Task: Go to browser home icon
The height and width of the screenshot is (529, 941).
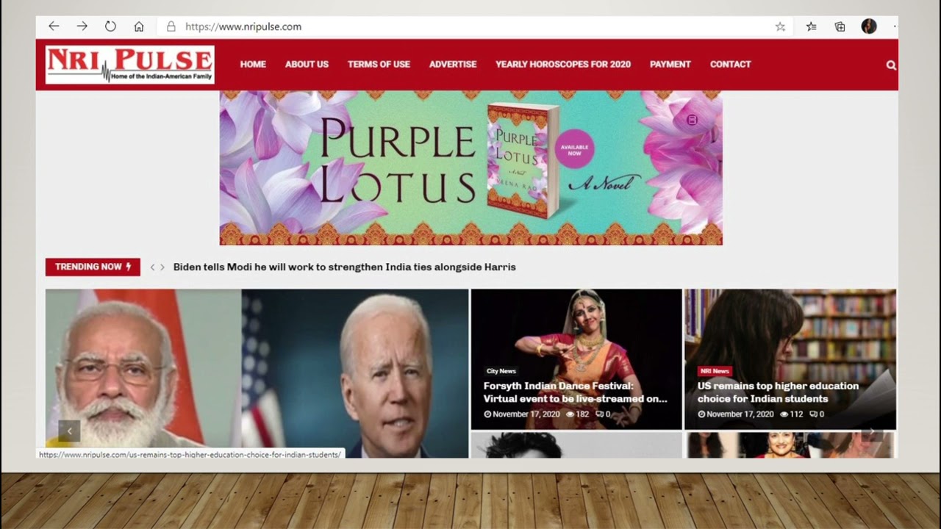Action: 139,26
